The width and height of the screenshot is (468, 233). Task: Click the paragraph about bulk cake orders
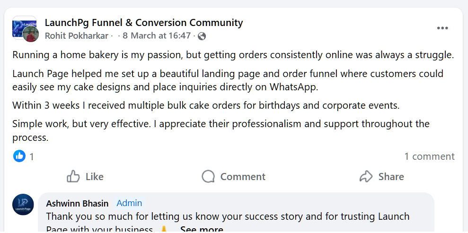coord(206,105)
